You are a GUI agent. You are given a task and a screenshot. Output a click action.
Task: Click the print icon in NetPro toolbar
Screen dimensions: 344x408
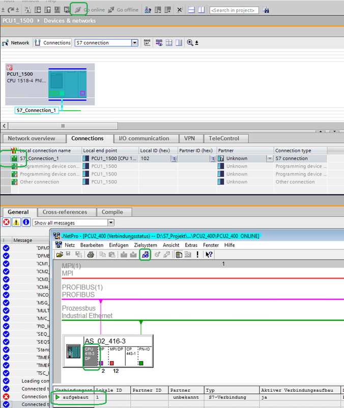(x=91, y=254)
